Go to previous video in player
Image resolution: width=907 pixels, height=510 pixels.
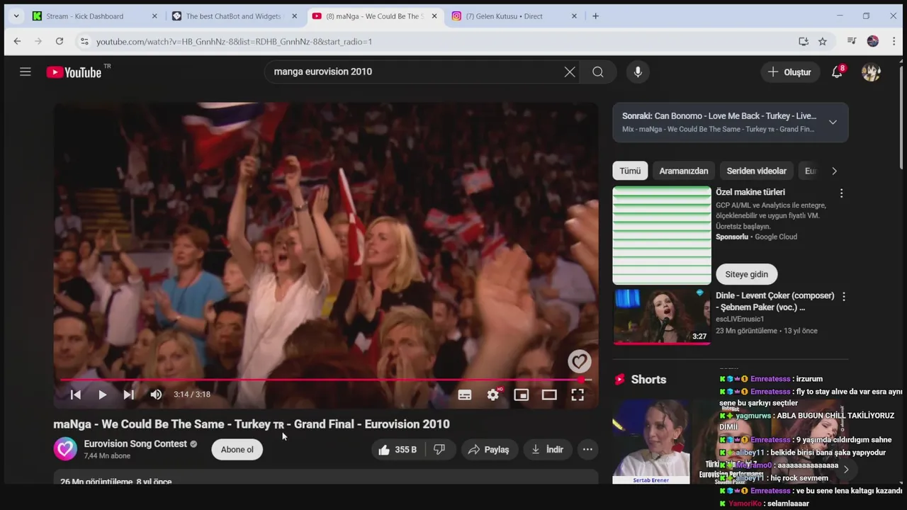coord(75,395)
